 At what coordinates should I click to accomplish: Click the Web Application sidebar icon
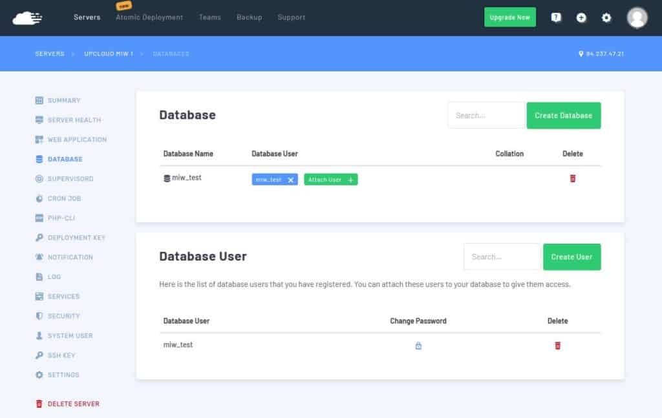coord(39,140)
